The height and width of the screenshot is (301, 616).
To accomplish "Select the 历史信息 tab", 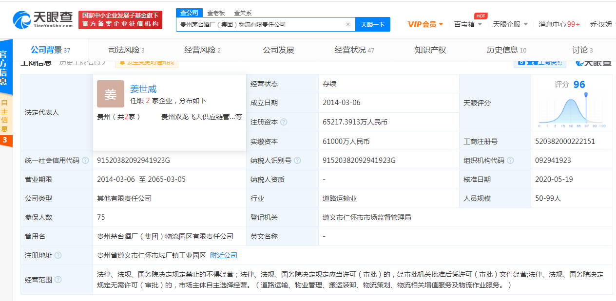I will [506, 50].
